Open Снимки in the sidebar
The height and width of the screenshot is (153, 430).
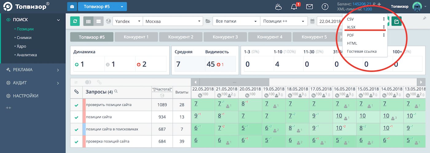[x=24, y=38]
